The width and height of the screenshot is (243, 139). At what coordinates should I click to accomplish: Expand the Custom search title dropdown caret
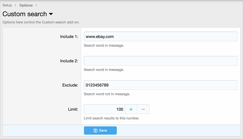51,14
